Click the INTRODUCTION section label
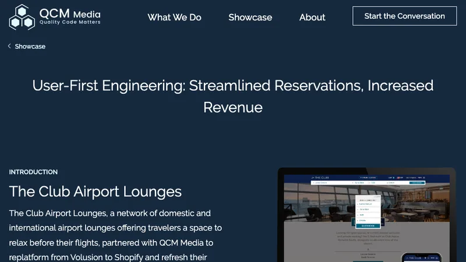Image resolution: width=466 pixels, height=262 pixels. tap(33, 172)
